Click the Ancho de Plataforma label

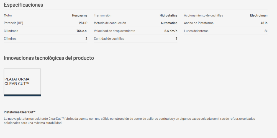point(199,23)
